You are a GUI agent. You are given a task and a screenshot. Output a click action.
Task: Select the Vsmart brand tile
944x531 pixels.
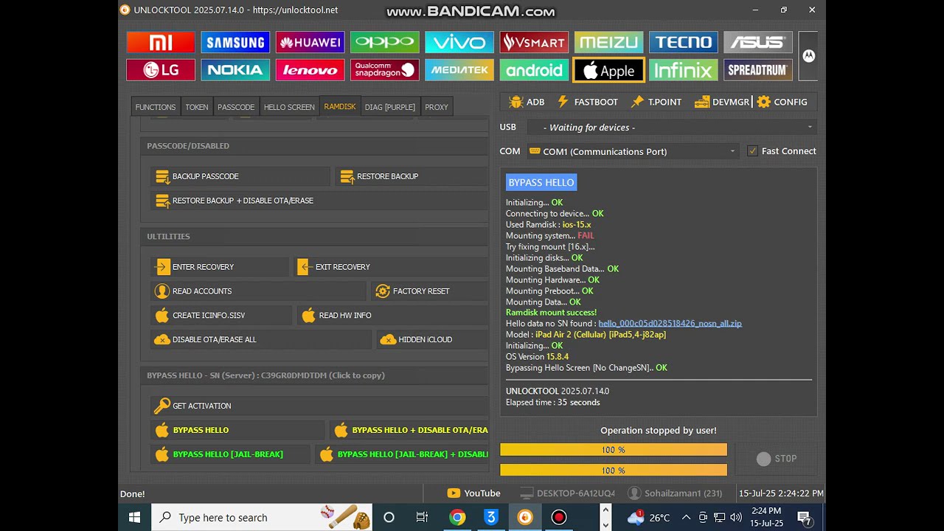point(534,42)
